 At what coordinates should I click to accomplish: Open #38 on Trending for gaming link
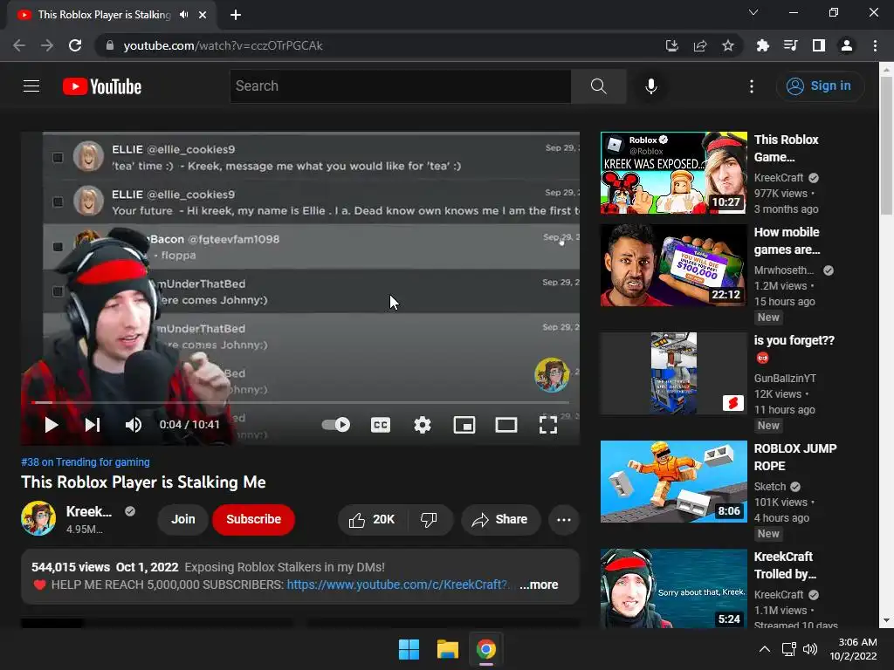pos(86,462)
